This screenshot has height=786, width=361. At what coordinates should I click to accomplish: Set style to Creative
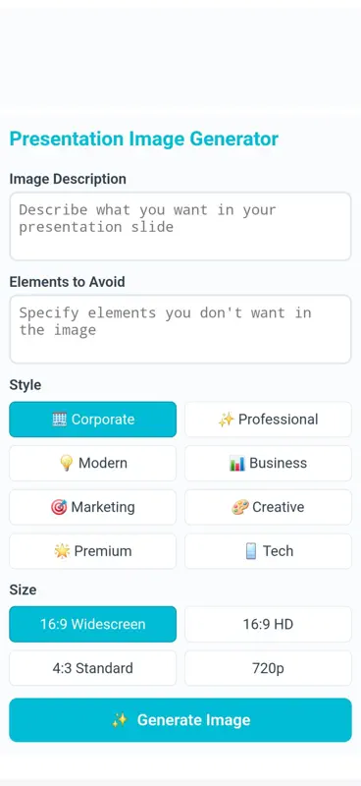(x=268, y=507)
